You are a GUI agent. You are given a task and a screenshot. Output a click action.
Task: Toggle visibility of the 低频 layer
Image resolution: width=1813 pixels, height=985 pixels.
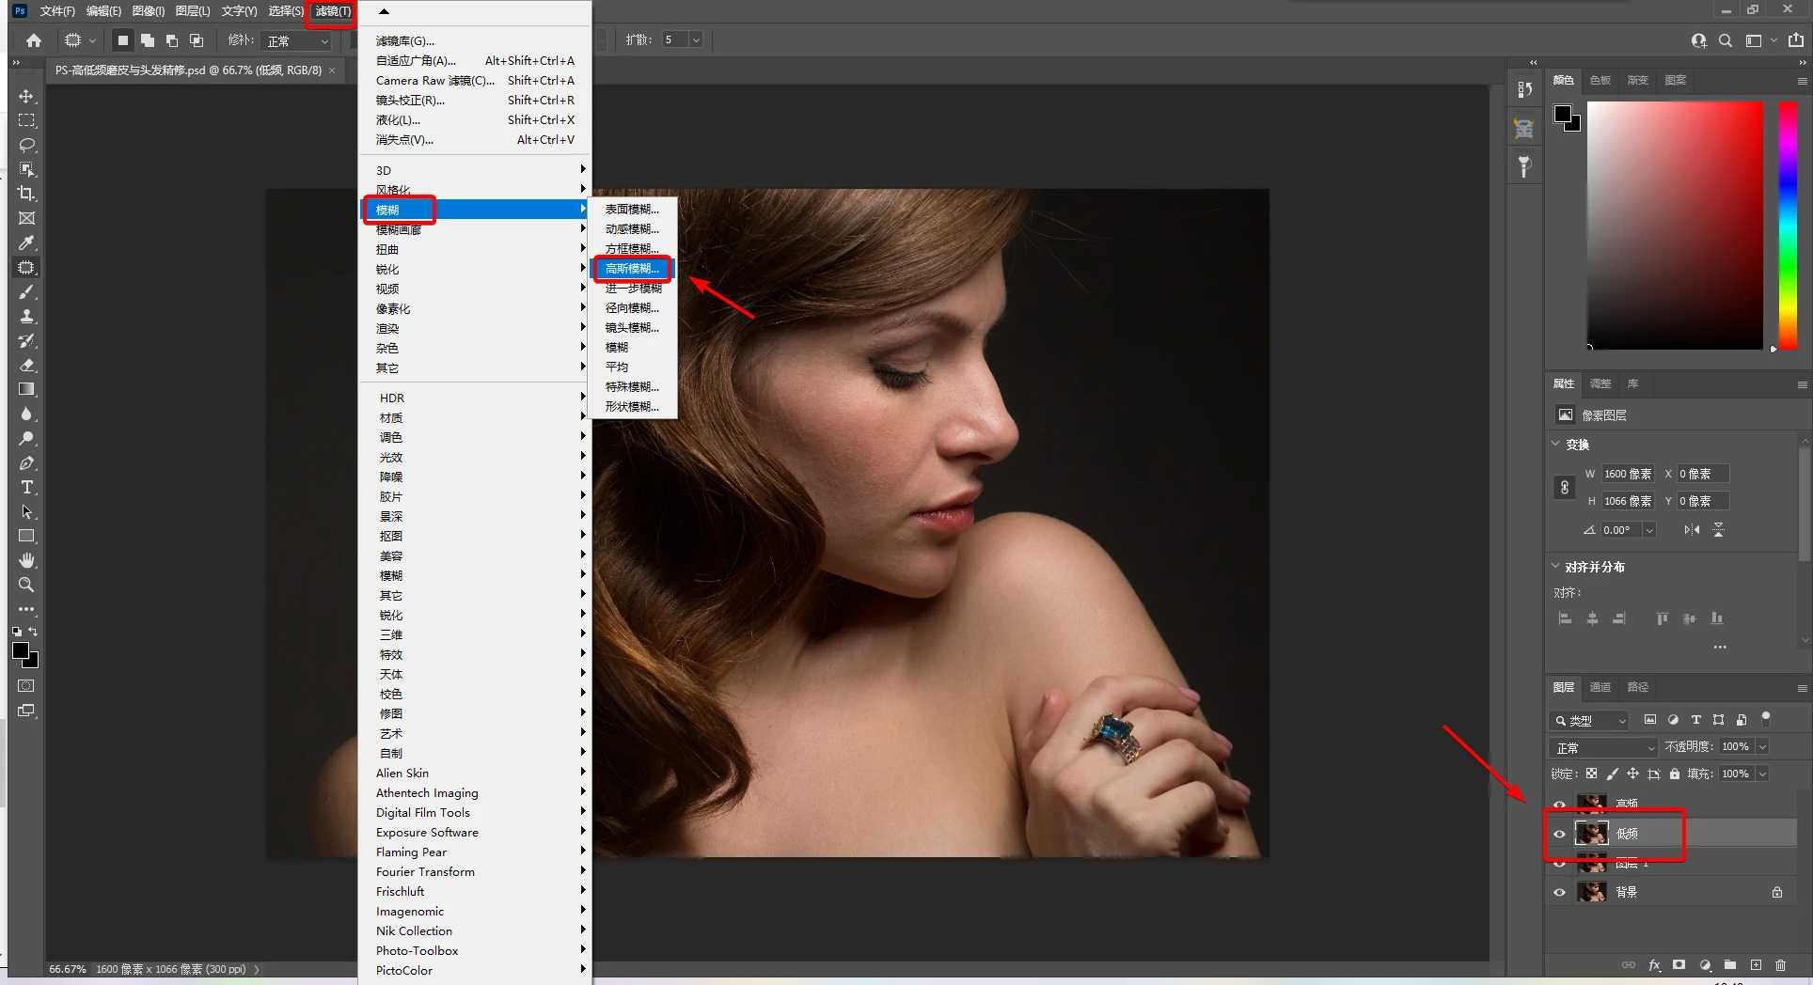tap(1560, 834)
